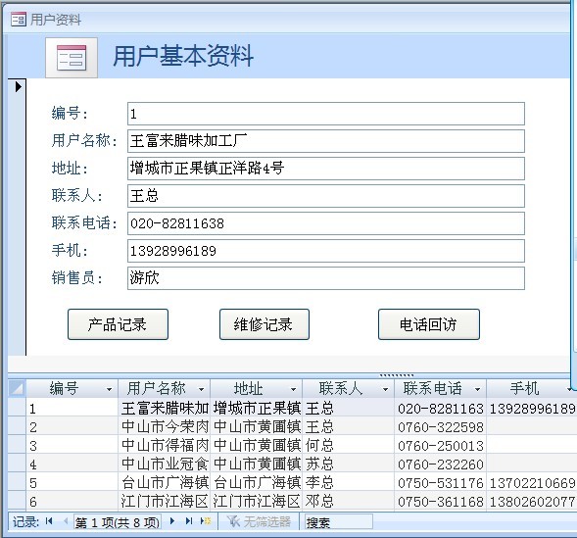
Task: Create new blank record icon
Action: [206, 521]
